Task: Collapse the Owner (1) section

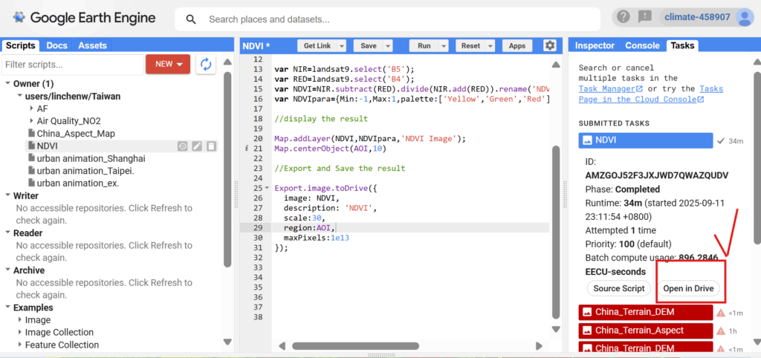Action: point(7,84)
